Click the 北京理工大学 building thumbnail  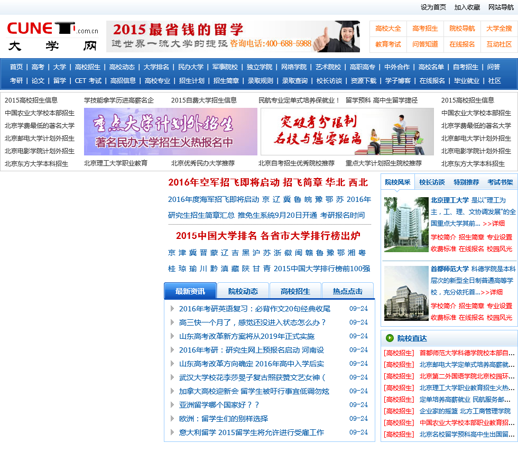click(406, 224)
